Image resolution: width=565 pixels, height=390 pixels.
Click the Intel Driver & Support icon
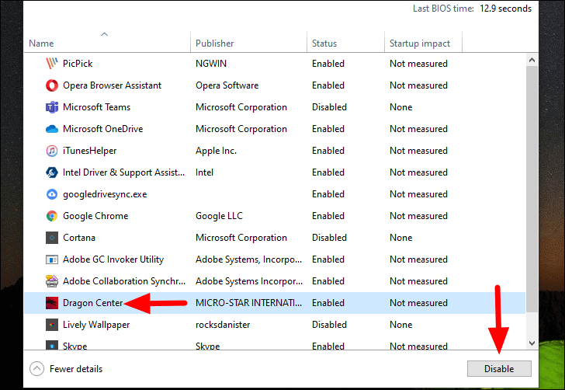click(x=51, y=172)
